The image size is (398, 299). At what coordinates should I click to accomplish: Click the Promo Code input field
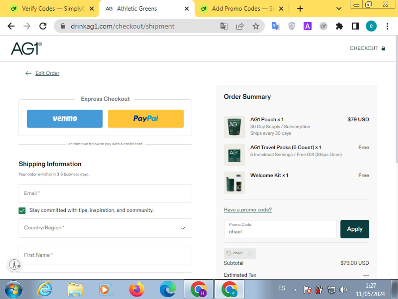pos(280,229)
